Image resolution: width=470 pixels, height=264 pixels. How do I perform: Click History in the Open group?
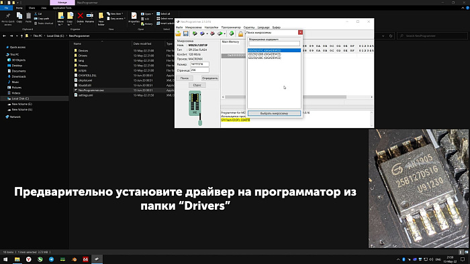tap(147, 23)
